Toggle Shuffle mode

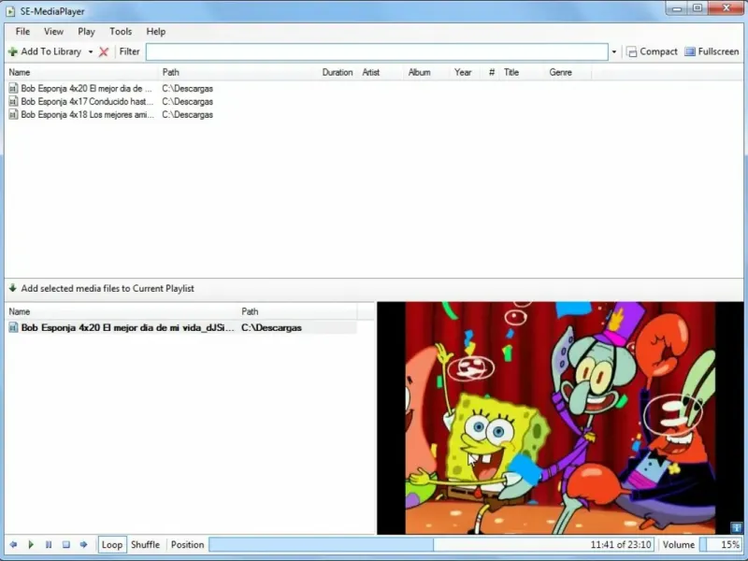[145, 545]
